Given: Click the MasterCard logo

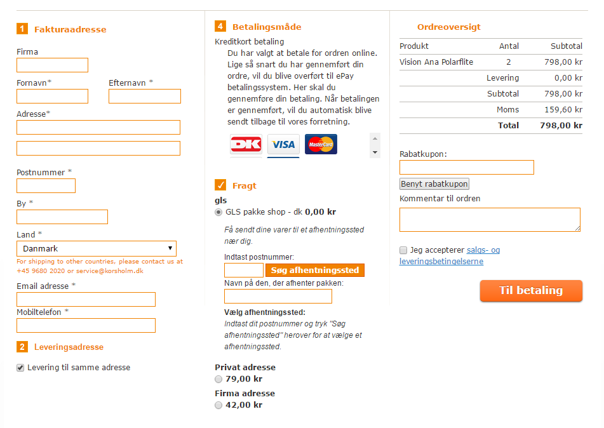Looking at the screenshot, I should coord(321,144).
